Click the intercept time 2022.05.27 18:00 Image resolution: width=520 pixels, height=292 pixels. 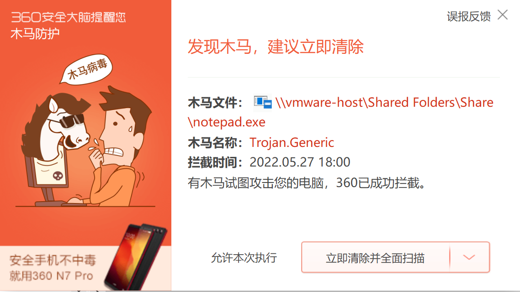coord(300,162)
